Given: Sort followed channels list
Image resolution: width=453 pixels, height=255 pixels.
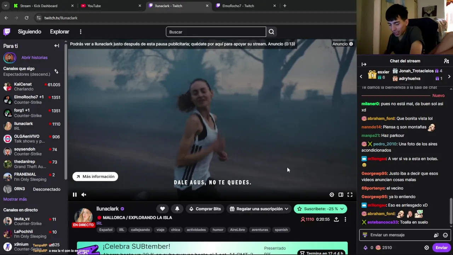Looking at the screenshot, I should pyautogui.click(x=56, y=72).
